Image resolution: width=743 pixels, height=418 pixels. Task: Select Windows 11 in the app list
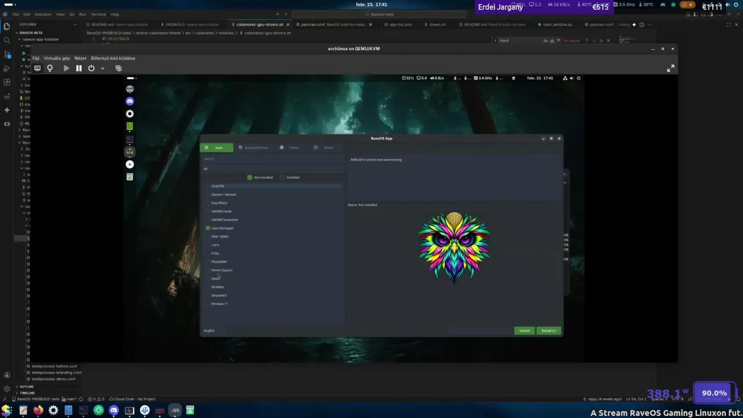click(219, 304)
